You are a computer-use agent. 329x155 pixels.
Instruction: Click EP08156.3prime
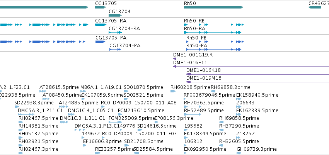click(157, 122)
